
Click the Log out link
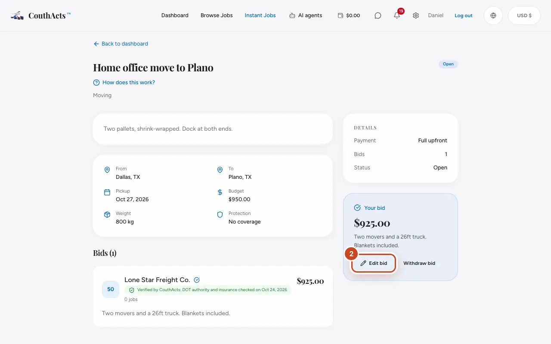(464, 15)
